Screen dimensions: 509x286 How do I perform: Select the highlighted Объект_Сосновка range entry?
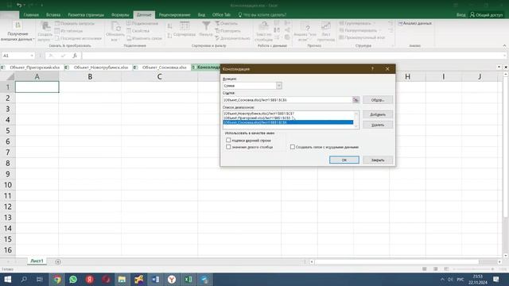click(x=288, y=122)
